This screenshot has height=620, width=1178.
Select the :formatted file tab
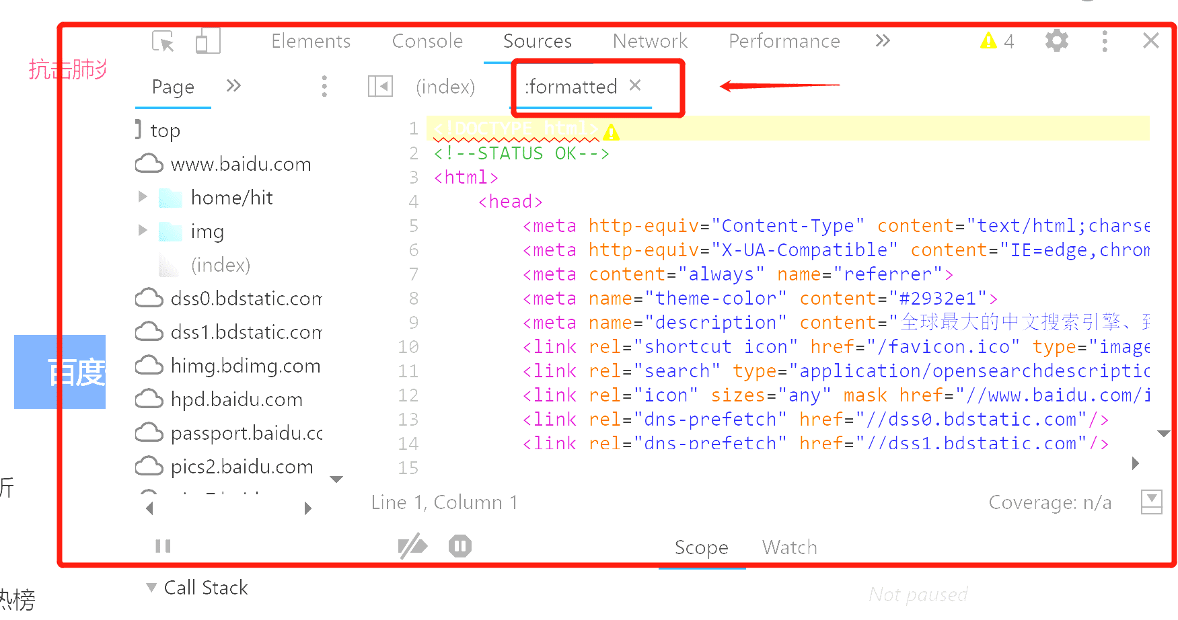pos(571,87)
